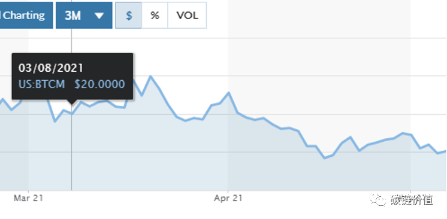Image resolution: width=447 pixels, height=219 pixels.
Task: Click the 03/08/2021 date in tooltip
Action: pos(51,68)
